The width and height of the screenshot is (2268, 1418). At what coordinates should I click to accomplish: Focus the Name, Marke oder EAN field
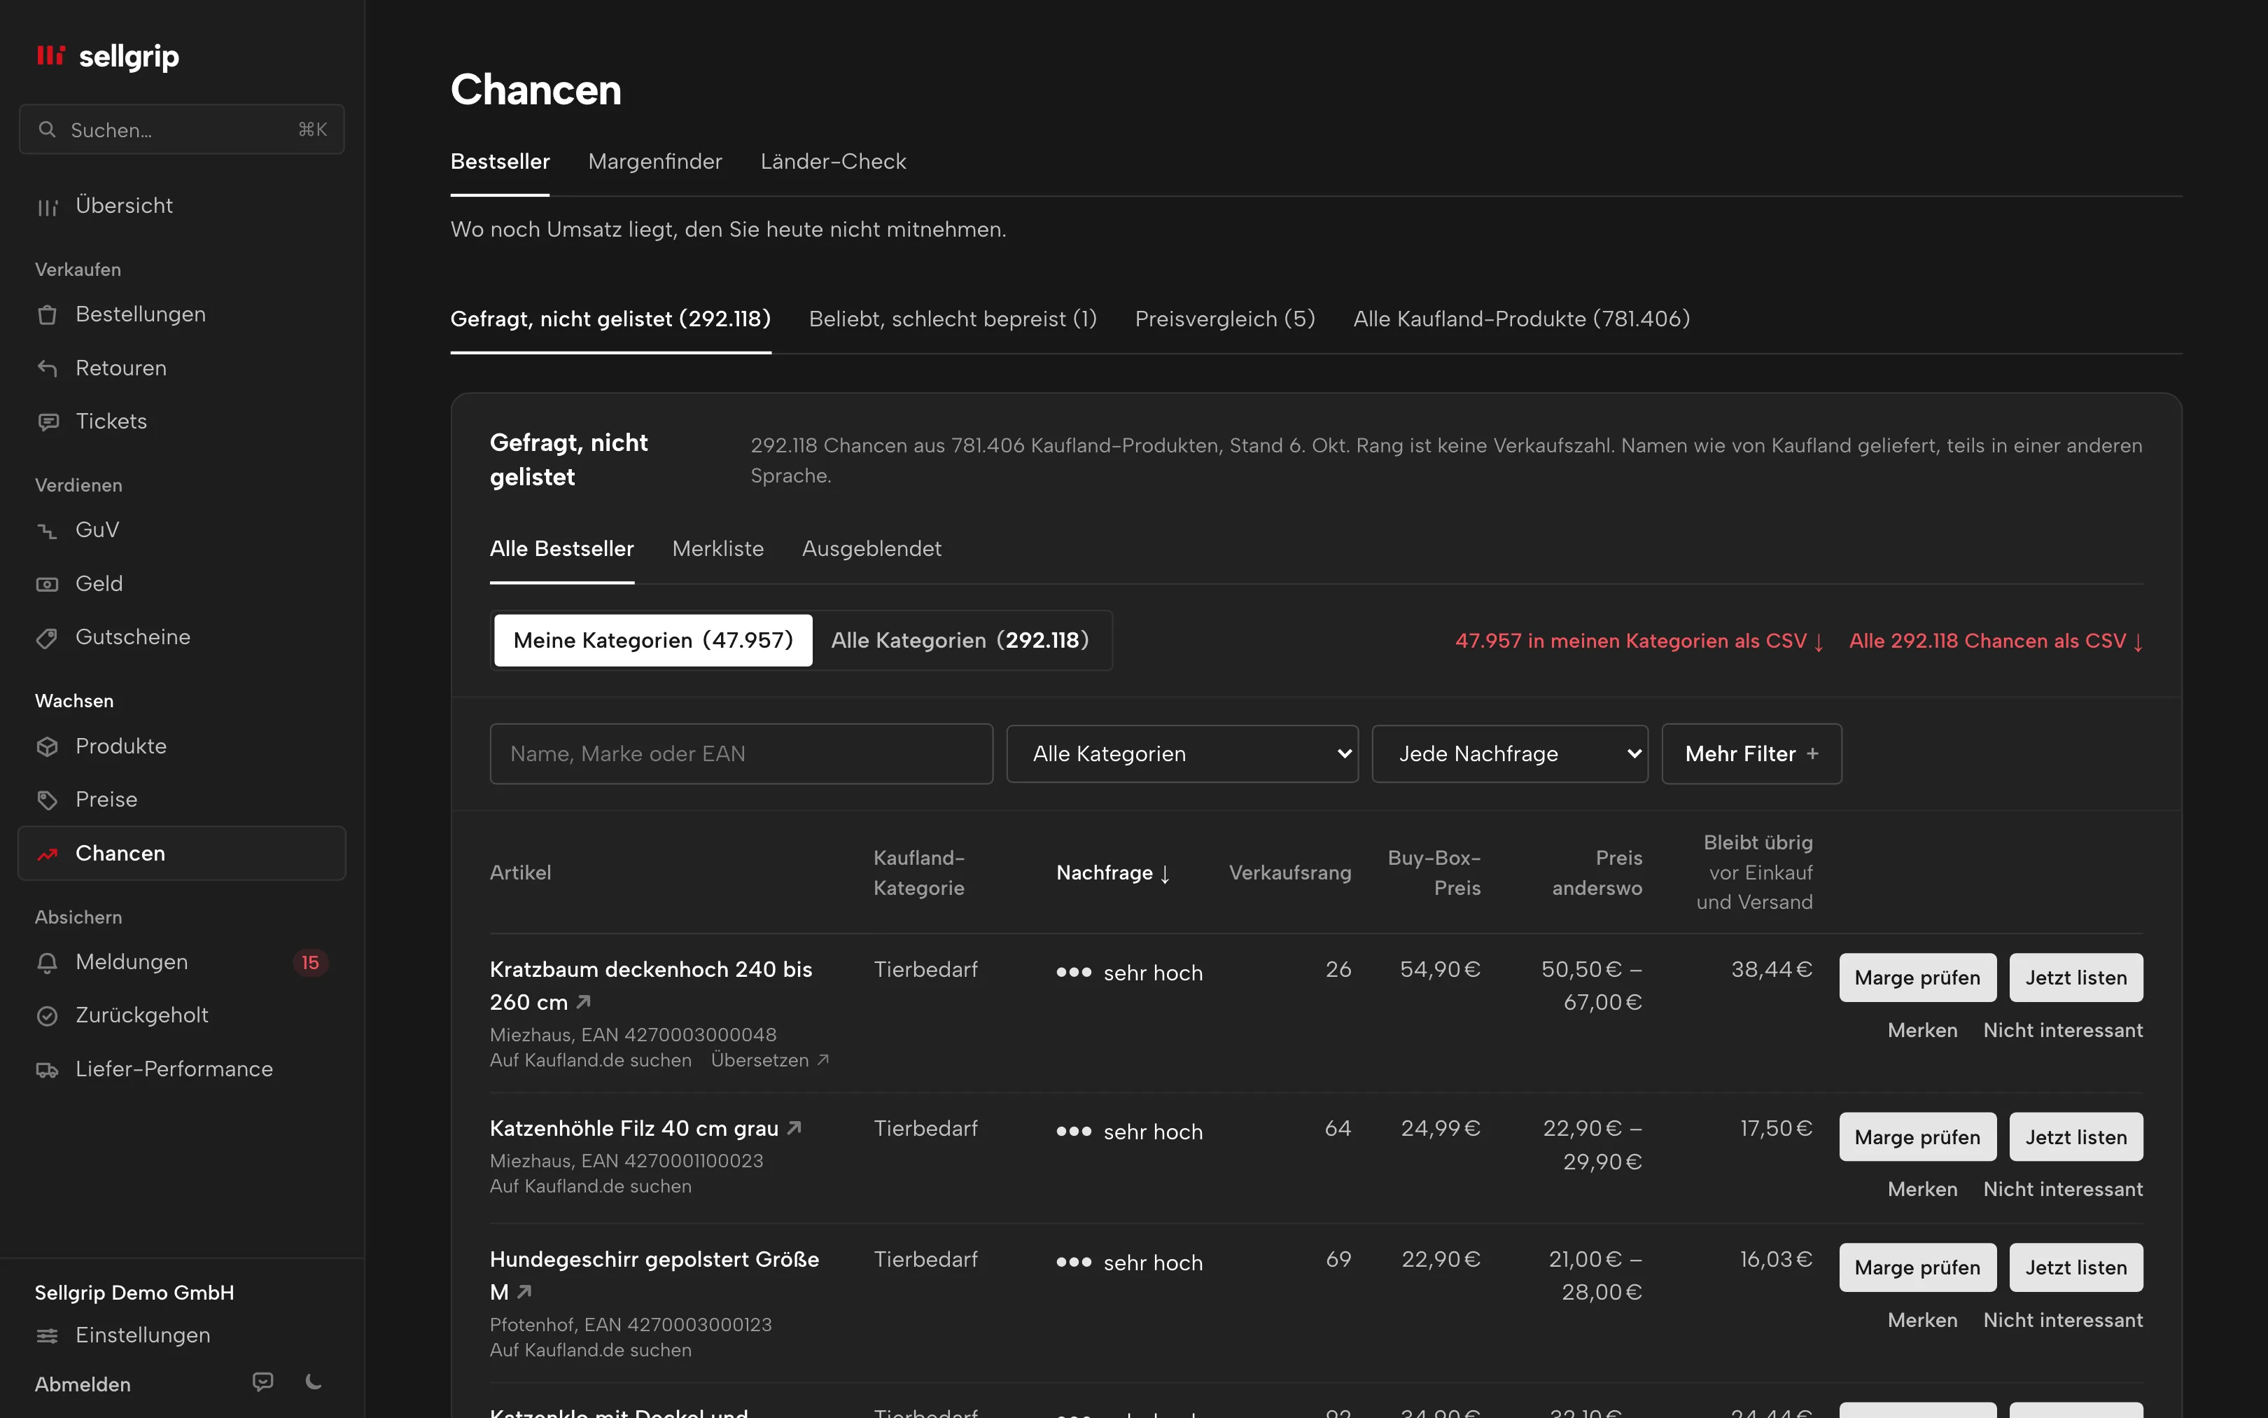[741, 754]
